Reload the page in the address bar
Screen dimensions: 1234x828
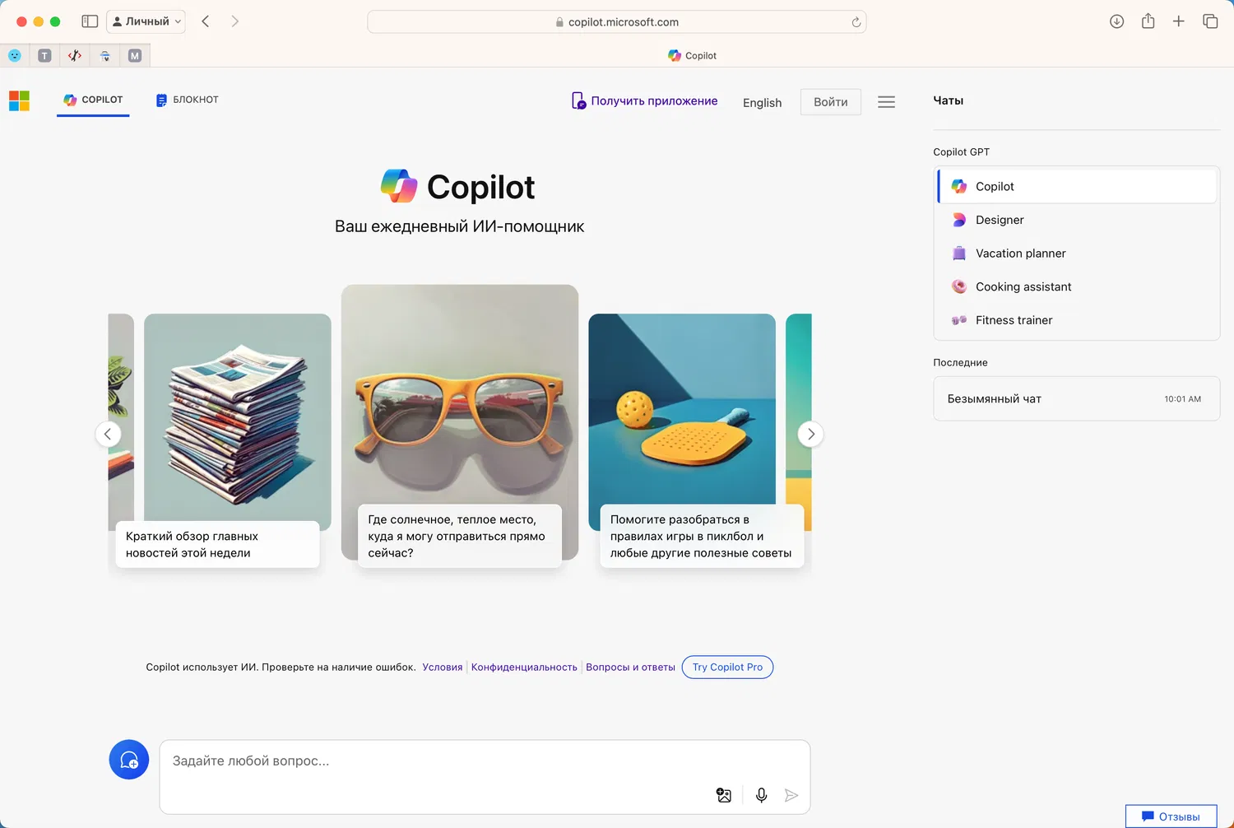pos(856,22)
